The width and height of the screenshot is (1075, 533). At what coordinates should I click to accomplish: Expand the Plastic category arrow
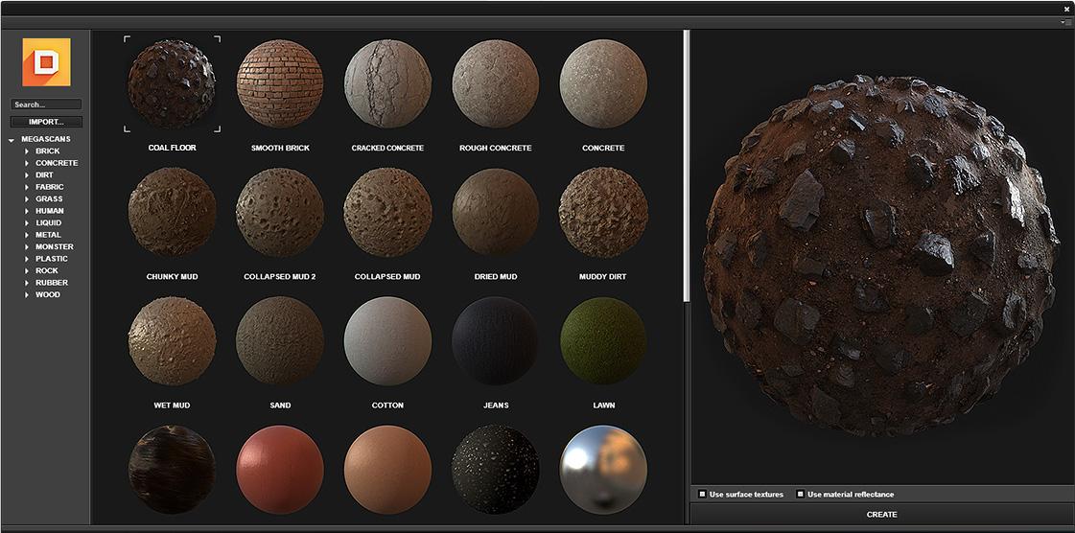tap(27, 259)
